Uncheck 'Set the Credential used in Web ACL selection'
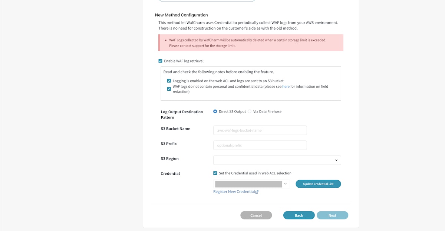The height and width of the screenshot is (231, 445). (215, 173)
